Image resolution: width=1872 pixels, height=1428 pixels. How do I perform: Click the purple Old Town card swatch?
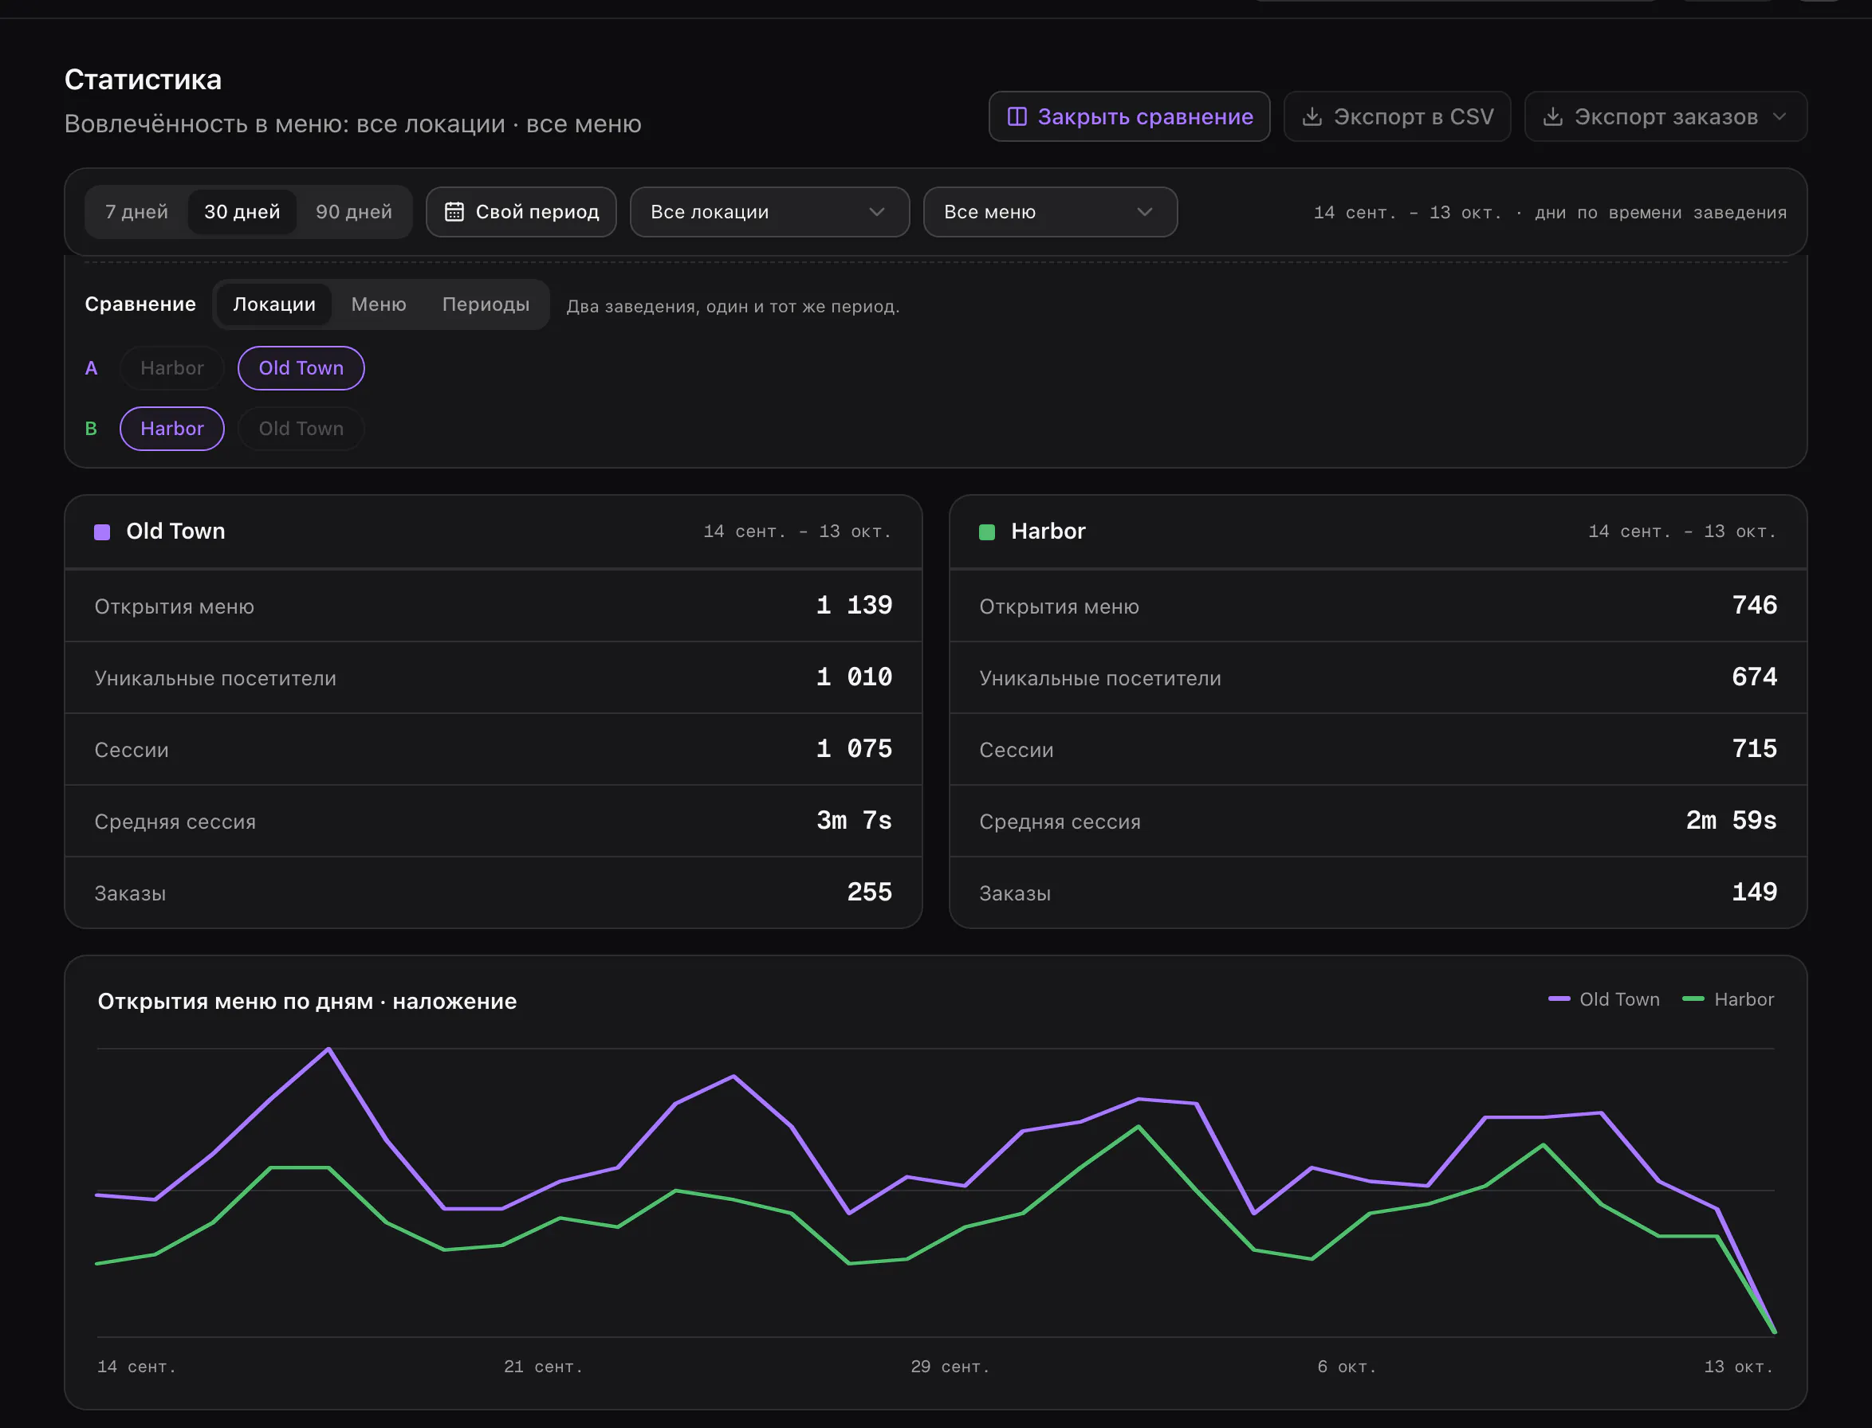[102, 532]
